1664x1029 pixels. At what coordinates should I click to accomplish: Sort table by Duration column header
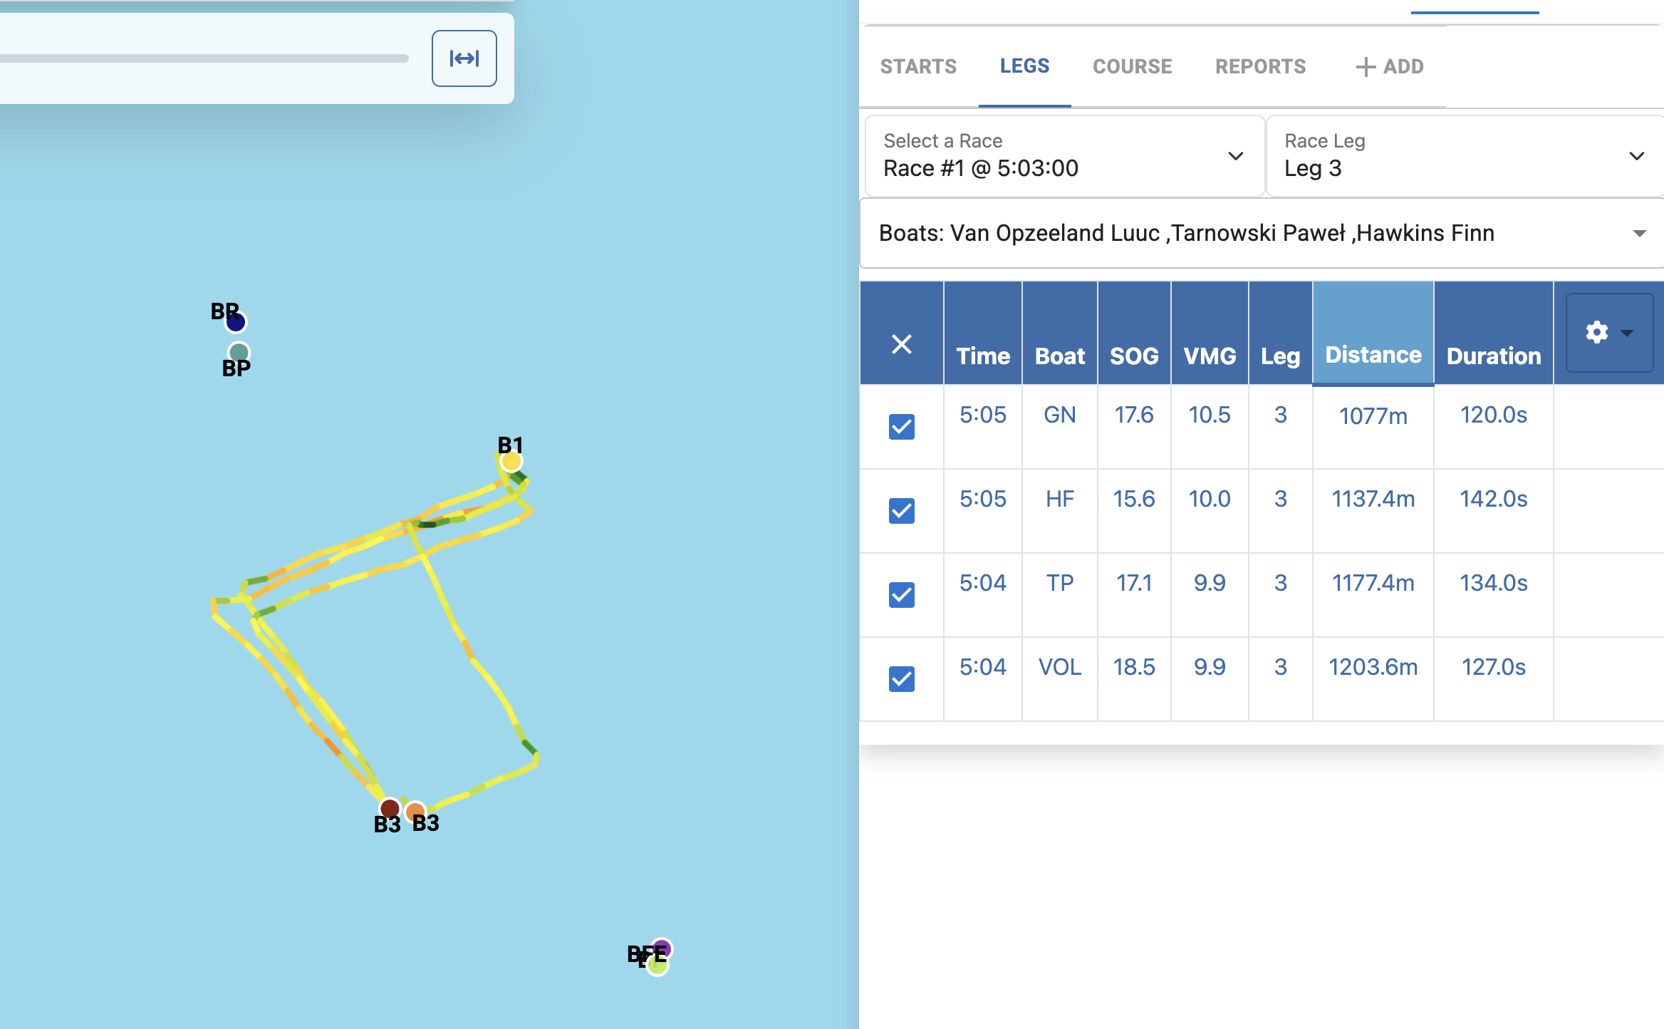[x=1493, y=356]
